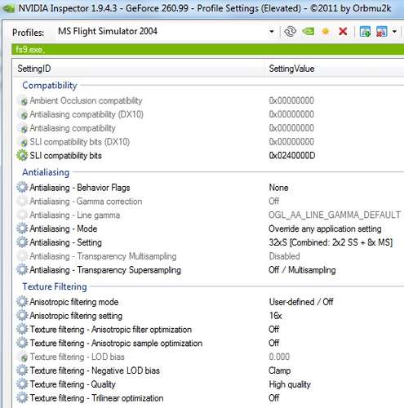Viewport: 404px width, 408px height.
Task: Click the yellow sun create profile icon
Action: click(326, 32)
